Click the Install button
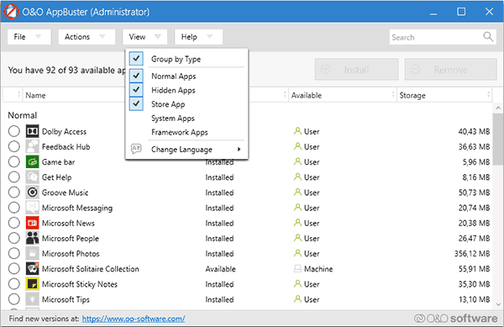504x327 pixels. click(356, 70)
